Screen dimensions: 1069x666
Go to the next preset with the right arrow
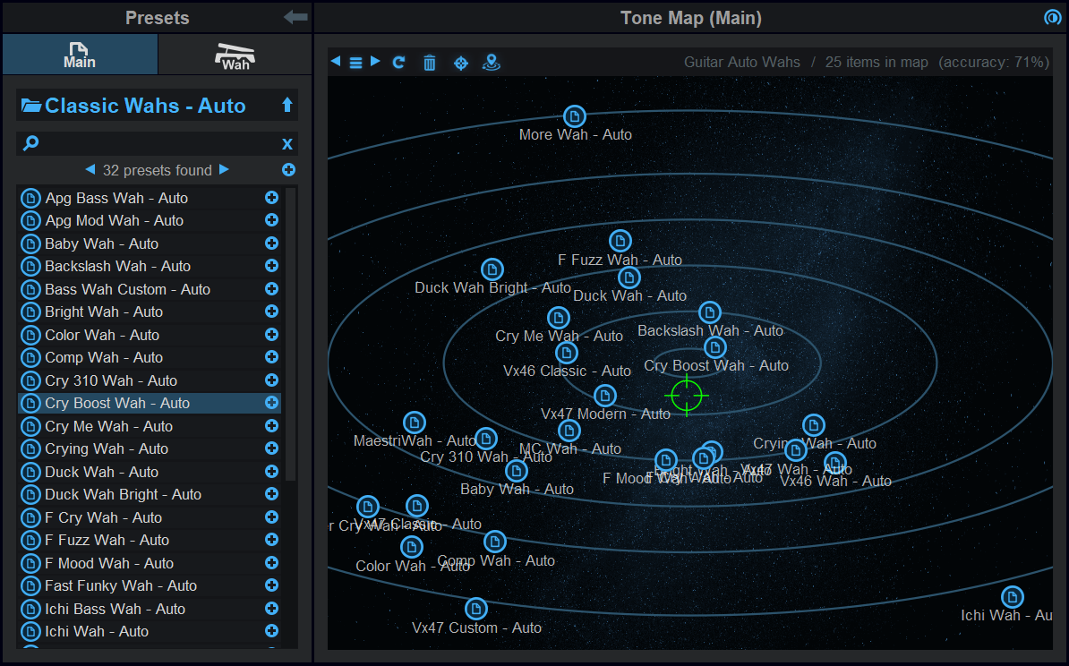click(224, 169)
